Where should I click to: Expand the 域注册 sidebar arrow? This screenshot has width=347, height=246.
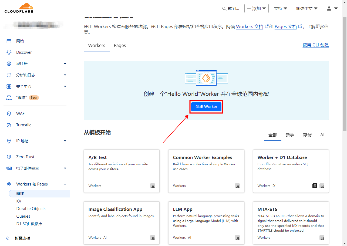[65, 64]
